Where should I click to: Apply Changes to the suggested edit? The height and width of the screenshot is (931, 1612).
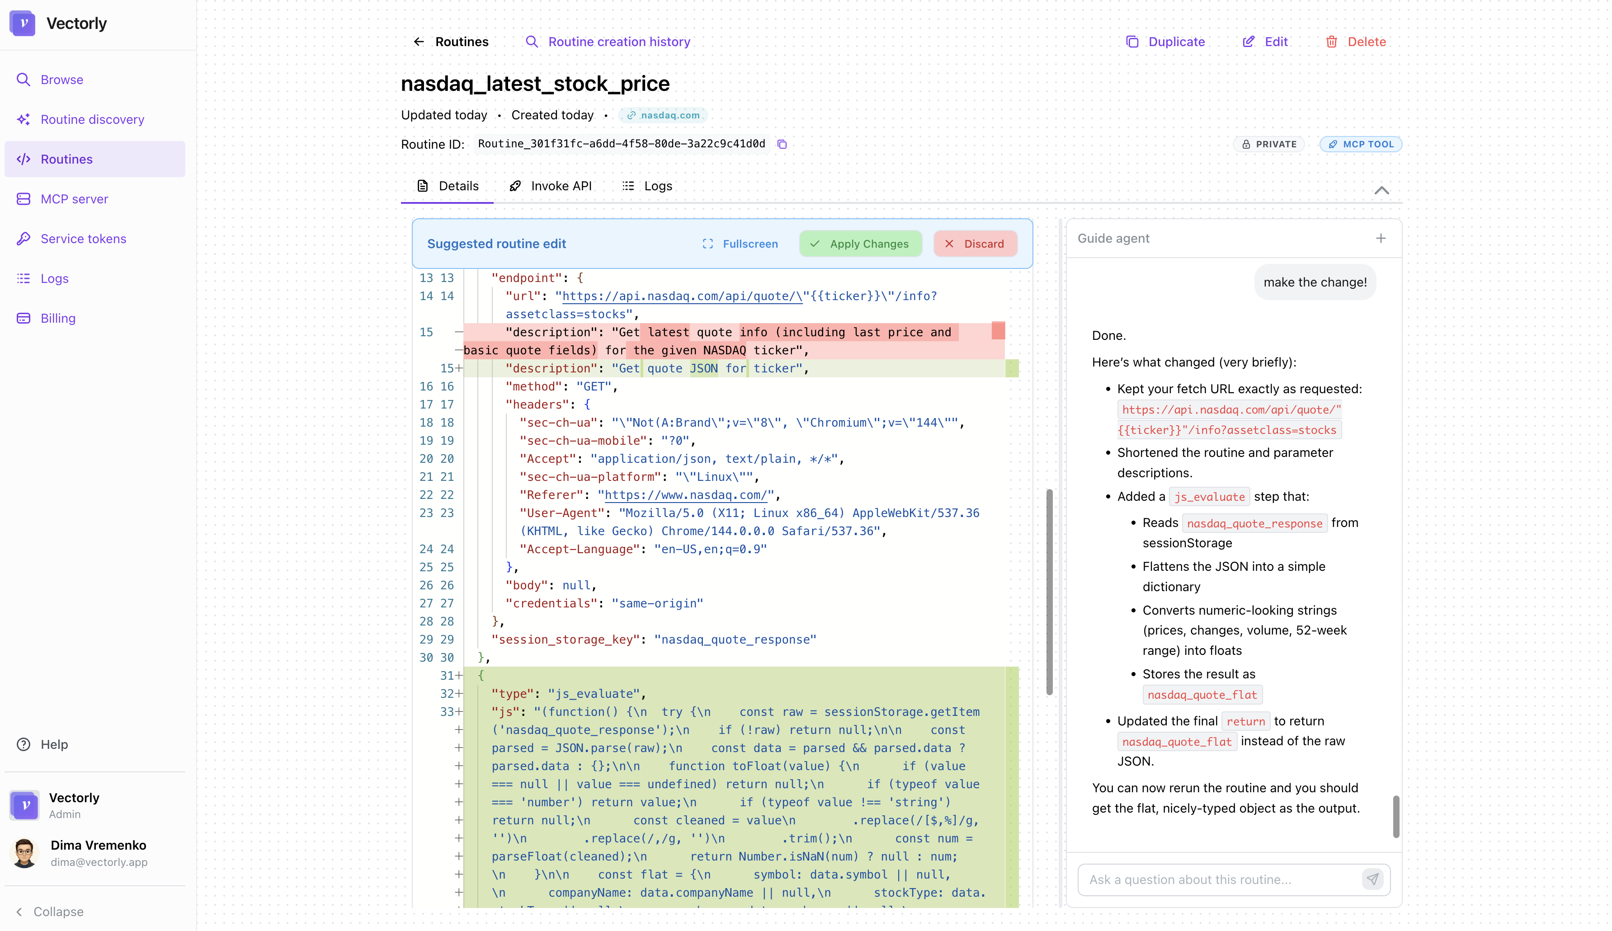click(860, 244)
